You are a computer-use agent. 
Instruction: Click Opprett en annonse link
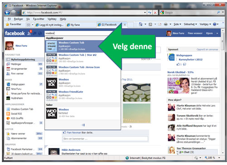(207, 49)
